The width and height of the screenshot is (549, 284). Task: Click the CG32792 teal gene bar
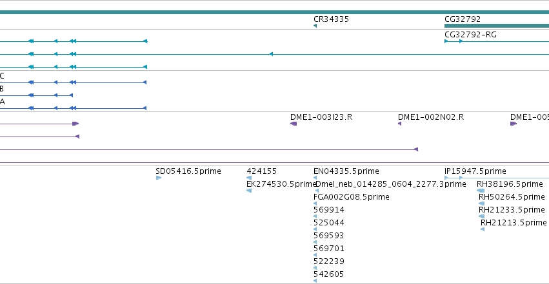point(497,26)
